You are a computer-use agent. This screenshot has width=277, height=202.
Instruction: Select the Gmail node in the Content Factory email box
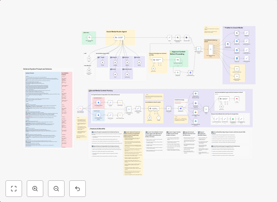tap(237, 99)
